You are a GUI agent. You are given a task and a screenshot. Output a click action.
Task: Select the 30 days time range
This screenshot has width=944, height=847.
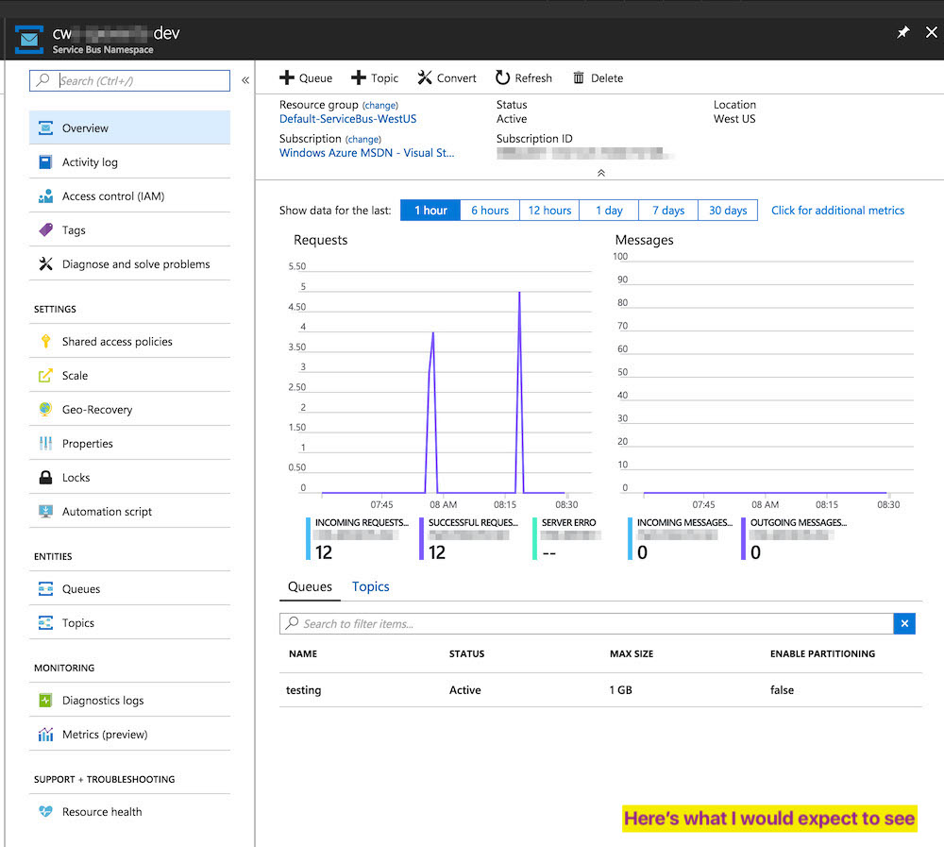(728, 211)
